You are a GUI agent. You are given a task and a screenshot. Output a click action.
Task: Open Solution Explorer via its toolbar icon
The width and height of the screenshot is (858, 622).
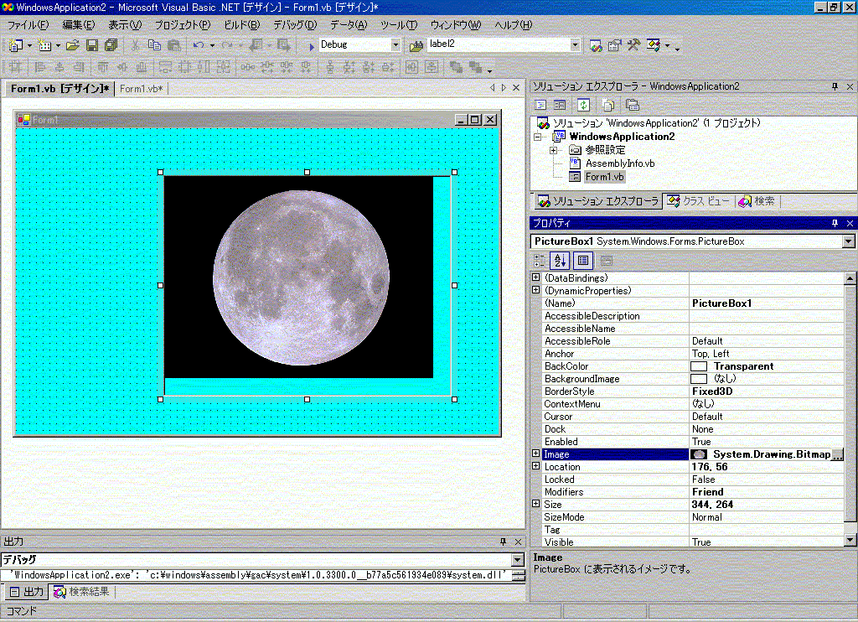coord(596,45)
